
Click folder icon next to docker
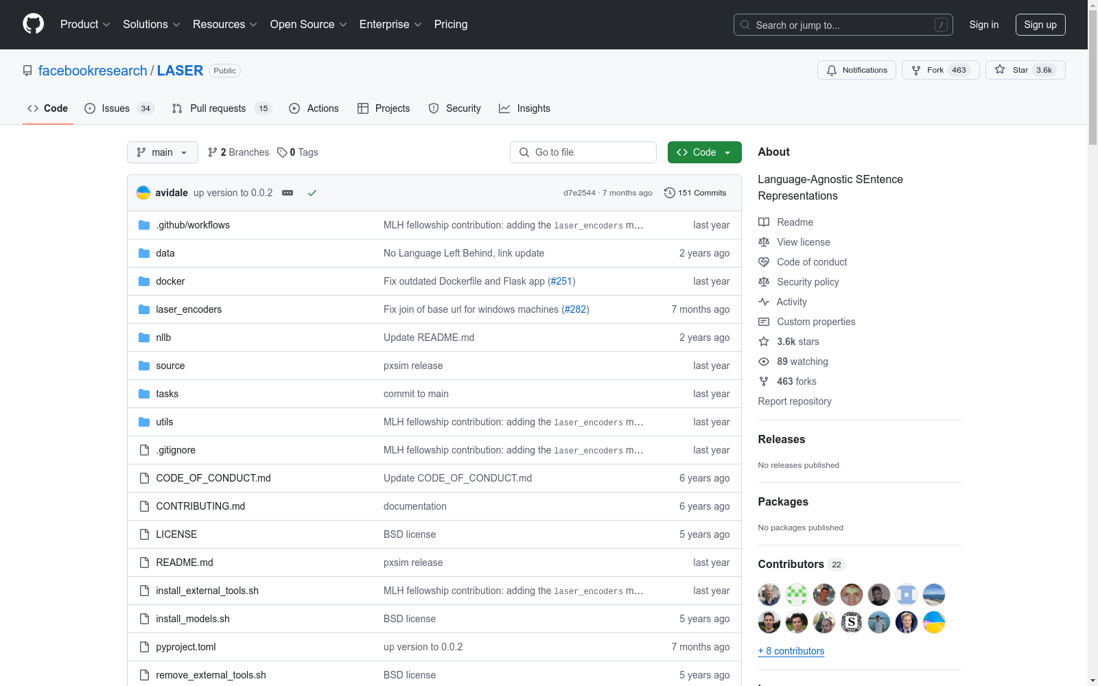(144, 281)
